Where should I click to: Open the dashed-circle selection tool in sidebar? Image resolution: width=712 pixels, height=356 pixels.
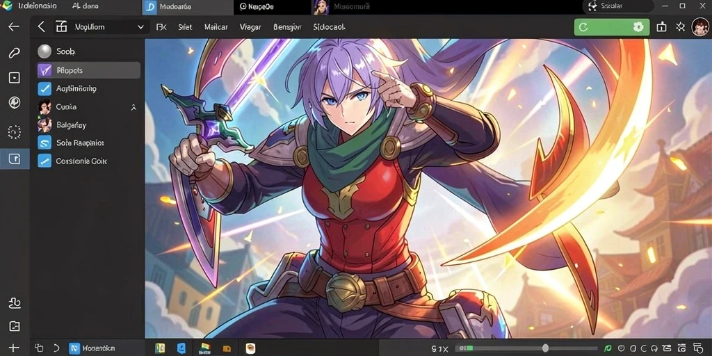tap(14, 132)
